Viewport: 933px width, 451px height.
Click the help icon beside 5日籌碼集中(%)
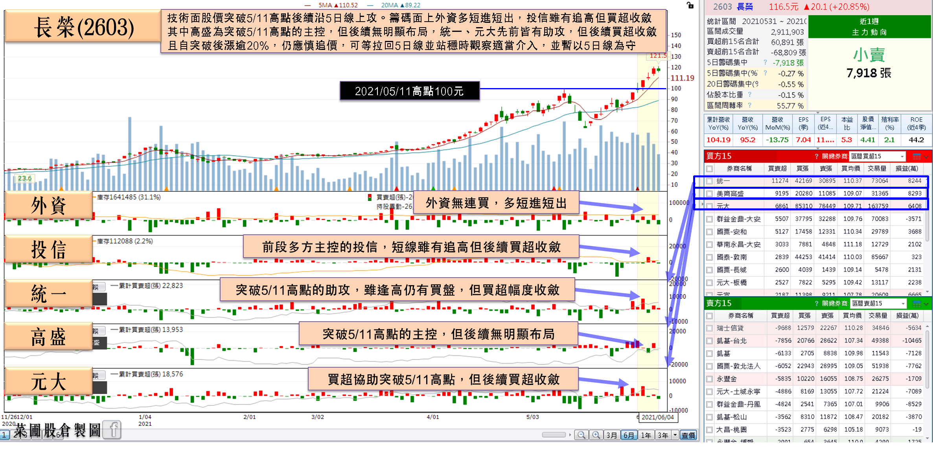[765, 73]
